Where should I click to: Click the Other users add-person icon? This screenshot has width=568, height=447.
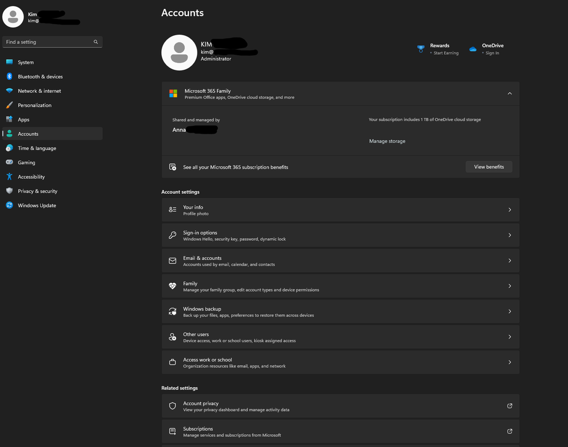click(172, 337)
